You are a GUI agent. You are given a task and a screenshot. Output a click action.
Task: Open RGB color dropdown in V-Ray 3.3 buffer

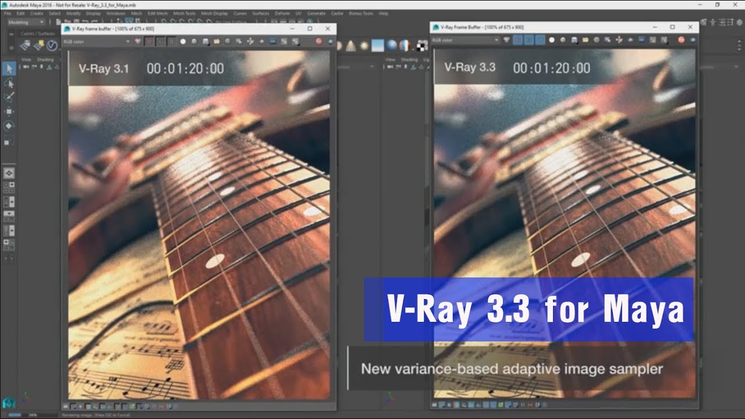tap(466, 40)
